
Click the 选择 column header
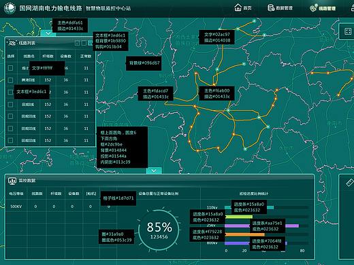click(x=11, y=56)
